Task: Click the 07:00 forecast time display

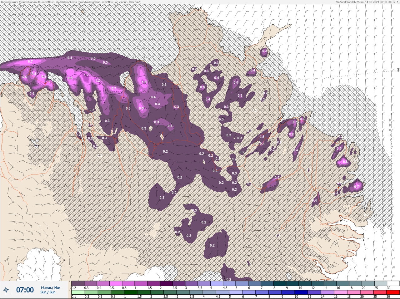Action: point(25,290)
